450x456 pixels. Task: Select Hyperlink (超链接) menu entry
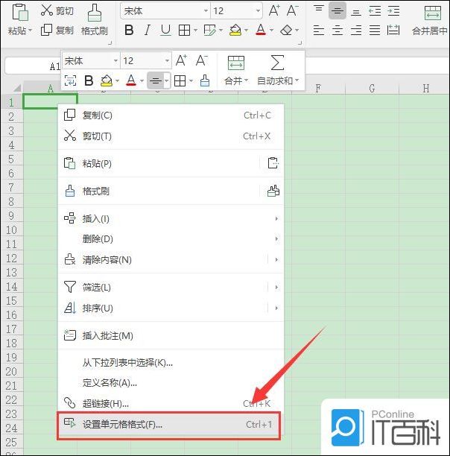point(171,403)
